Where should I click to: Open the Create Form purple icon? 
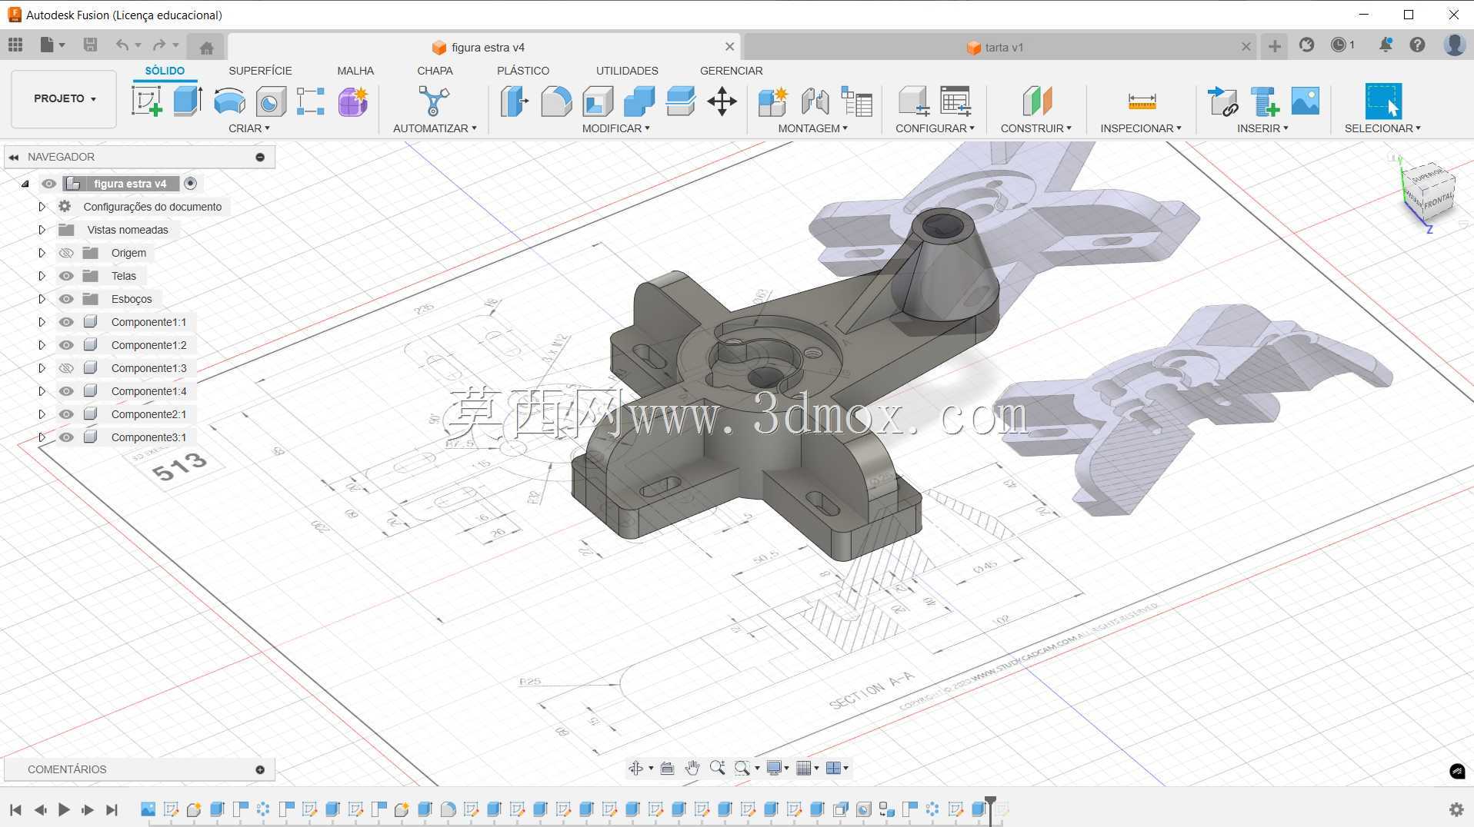(x=353, y=101)
